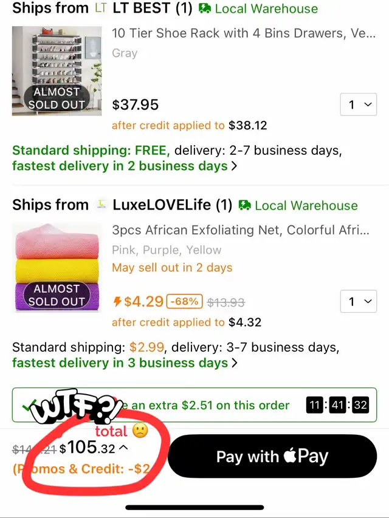Tap the exfoliating net product thumbnail
389x518 pixels.
(57, 268)
